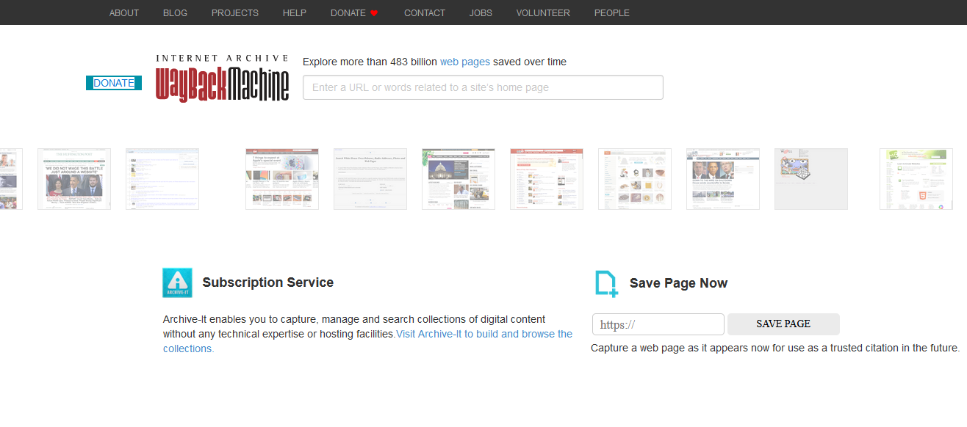Click the Save Page Now heading

pyautogui.click(x=678, y=283)
